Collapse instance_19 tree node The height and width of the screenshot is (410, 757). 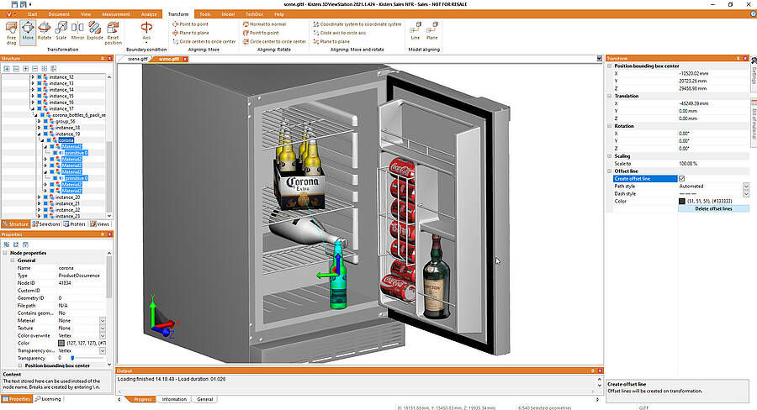tap(39, 134)
